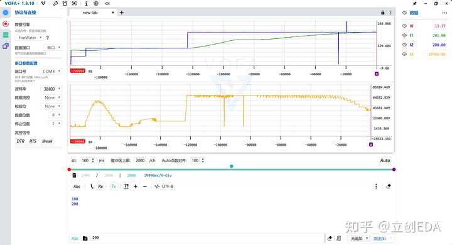Toggle visibility of channel I2
Screen dimensions: 452x245
(404, 45)
